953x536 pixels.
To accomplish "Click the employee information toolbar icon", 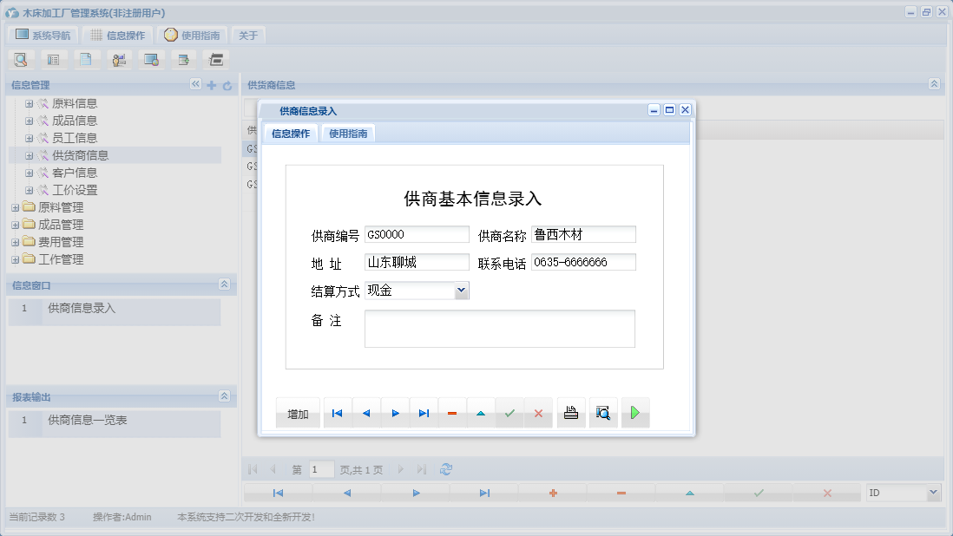I will (x=119, y=59).
